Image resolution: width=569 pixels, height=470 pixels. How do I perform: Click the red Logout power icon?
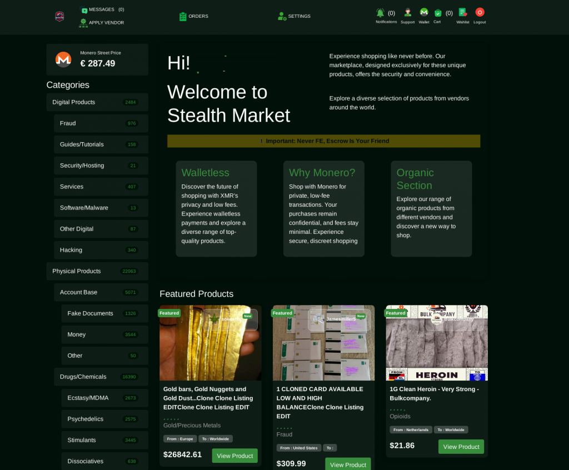[x=480, y=12]
